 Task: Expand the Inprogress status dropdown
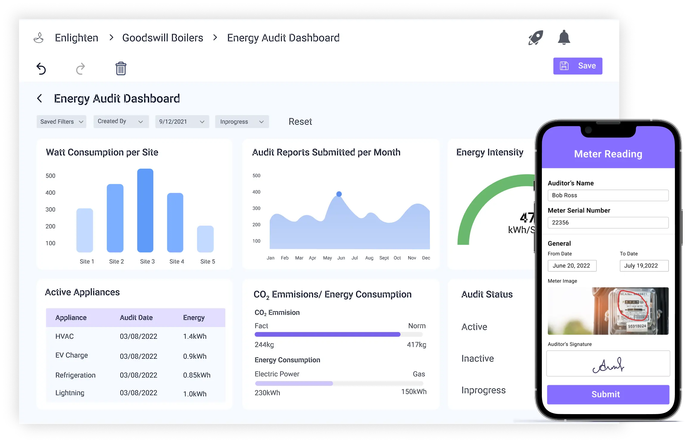(x=242, y=122)
